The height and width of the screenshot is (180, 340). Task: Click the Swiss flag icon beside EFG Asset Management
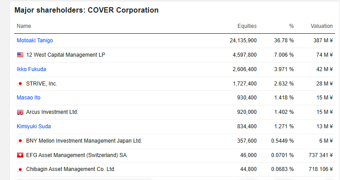point(20,155)
